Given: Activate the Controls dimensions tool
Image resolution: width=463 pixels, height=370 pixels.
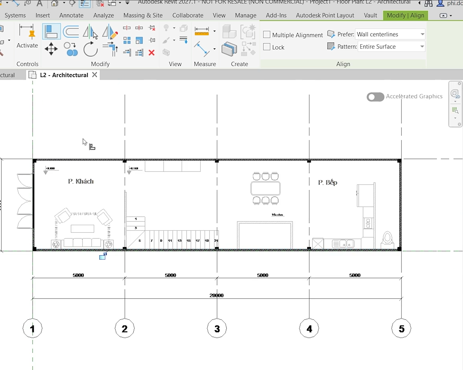Looking at the screenshot, I should click(27, 36).
